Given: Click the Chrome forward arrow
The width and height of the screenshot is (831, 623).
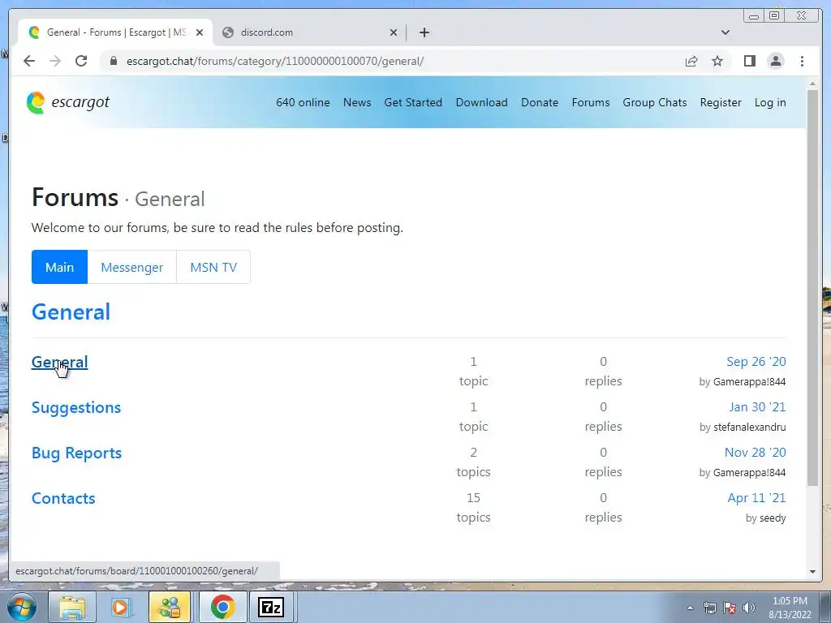Looking at the screenshot, I should click(55, 61).
